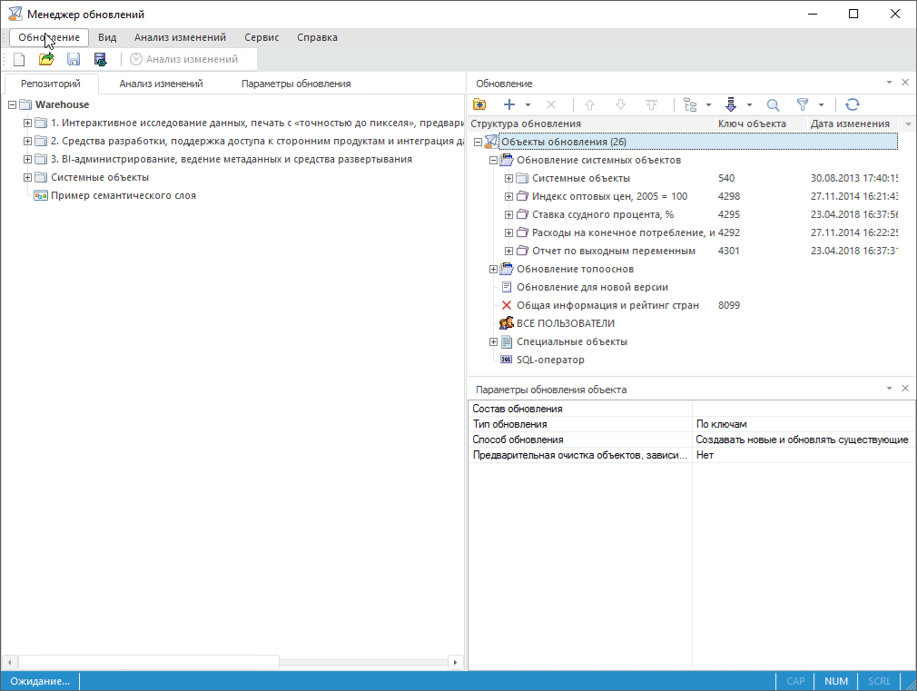
Task: Click the refresh icon in update panel
Action: pyautogui.click(x=852, y=104)
